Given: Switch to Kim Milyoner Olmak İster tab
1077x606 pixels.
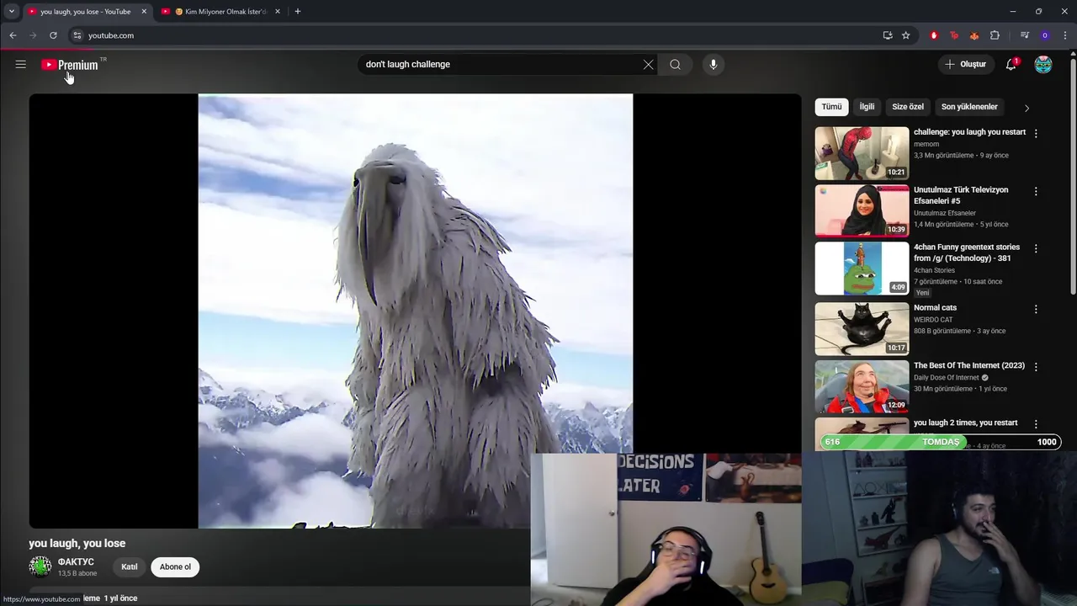Looking at the screenshot, I should click(x=222, y=12).
